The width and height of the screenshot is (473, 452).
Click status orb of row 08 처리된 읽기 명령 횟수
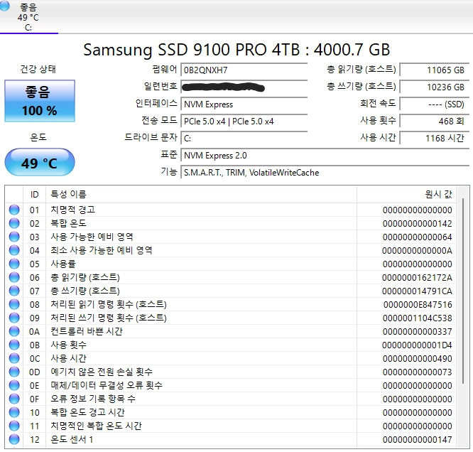[x=14, y=304]
